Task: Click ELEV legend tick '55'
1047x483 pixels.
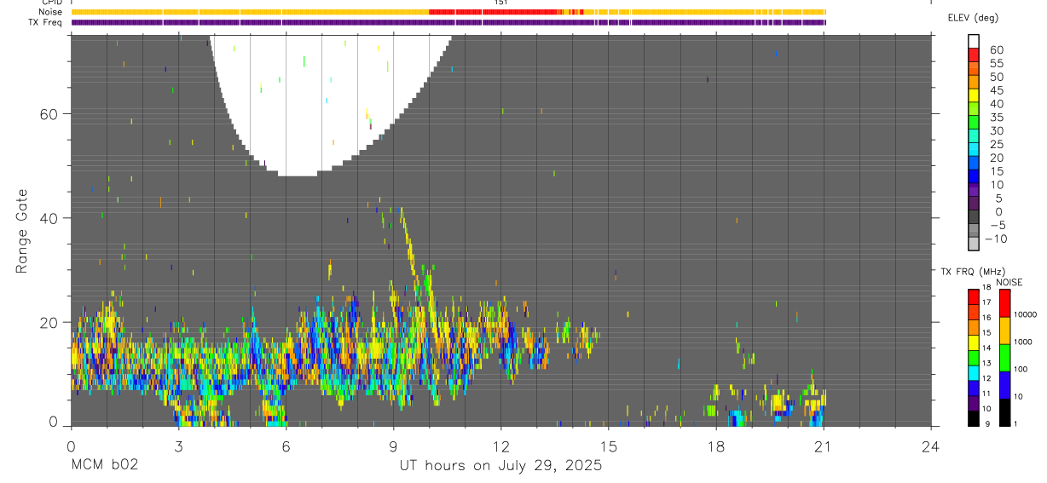Action: pyautogui.click(x=996, y=63)
